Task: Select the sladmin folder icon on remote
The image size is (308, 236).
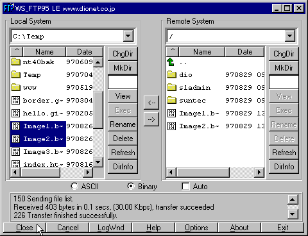Action: point(171,88)
